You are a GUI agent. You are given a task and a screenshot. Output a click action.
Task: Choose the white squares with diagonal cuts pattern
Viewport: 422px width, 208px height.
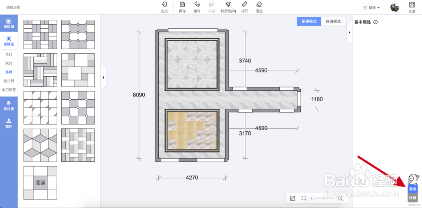coord(40,107)
